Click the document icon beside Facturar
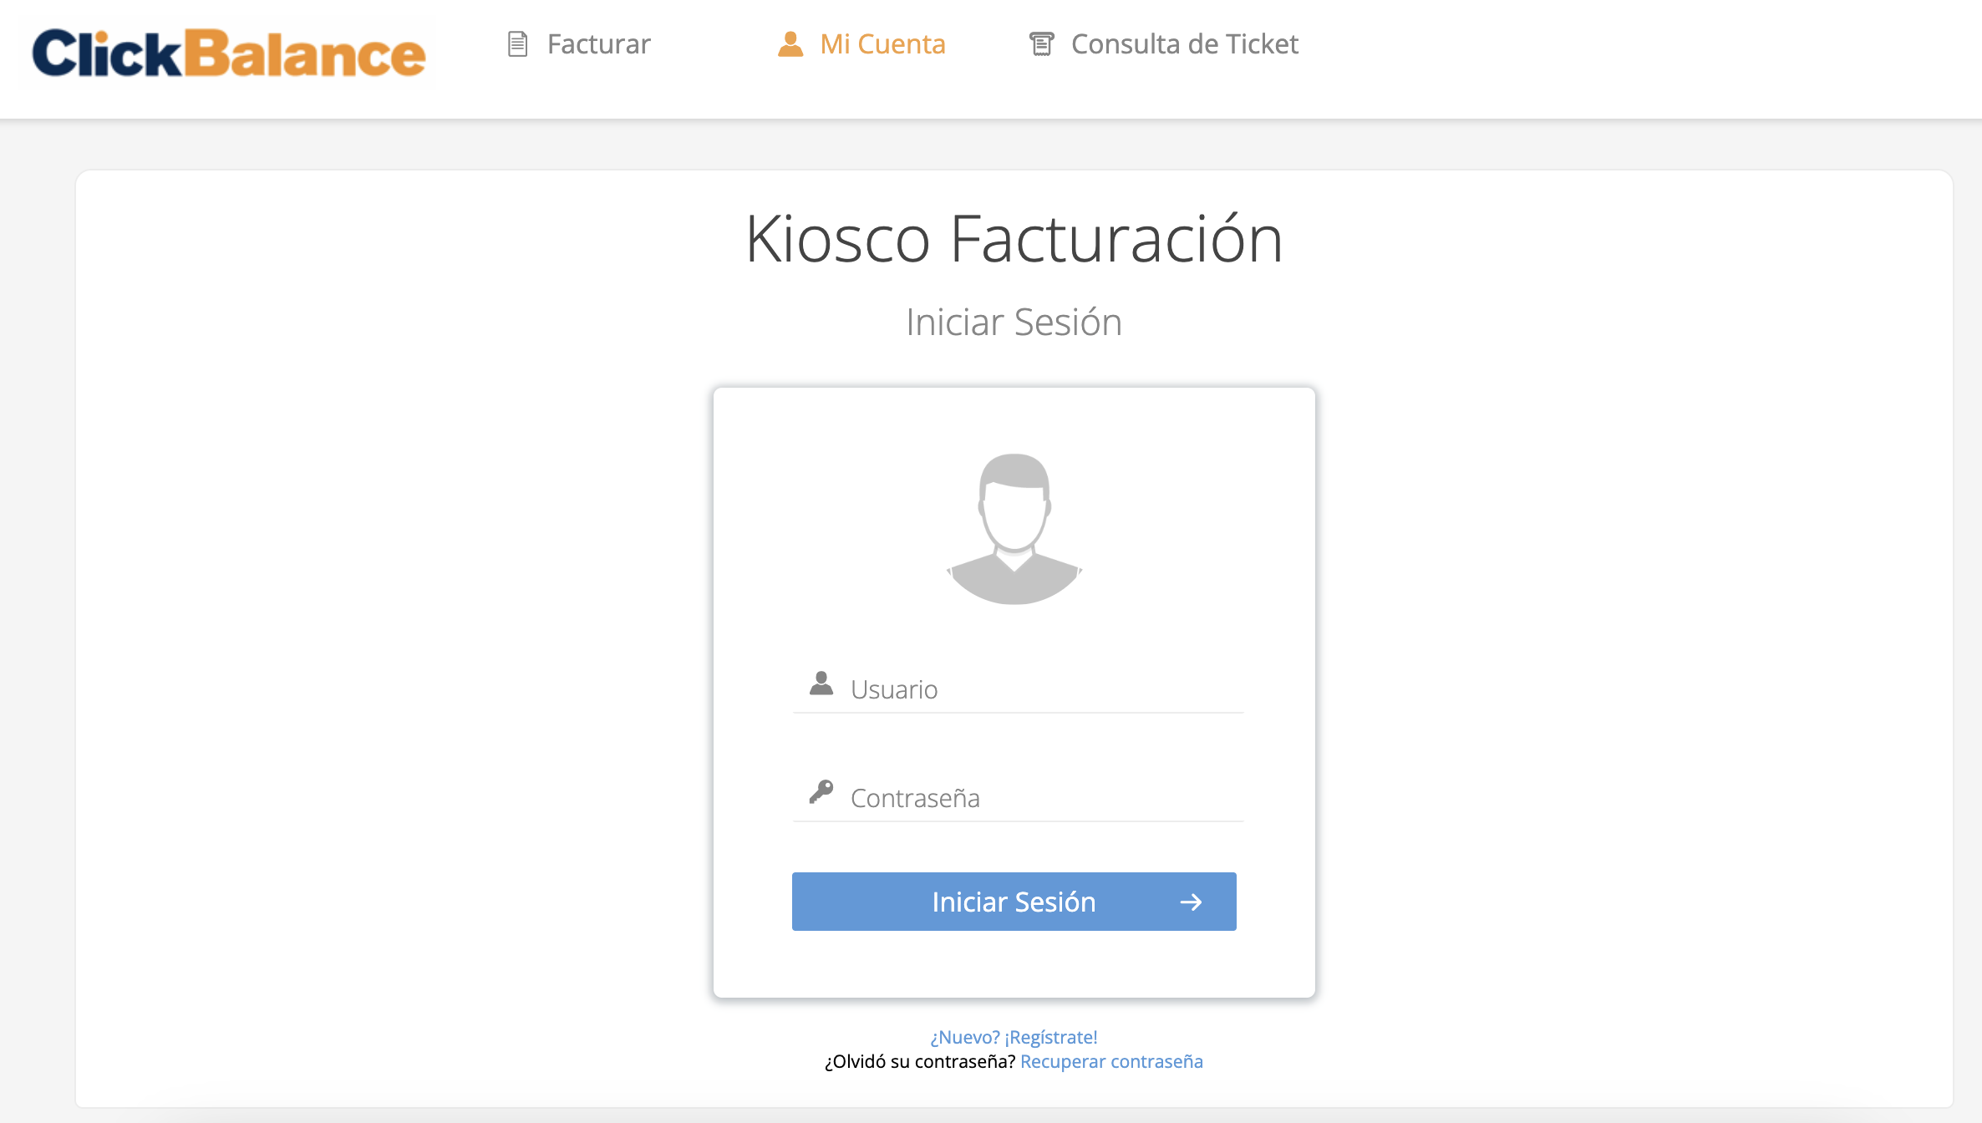The image size is (1982, 1123). point(518,44)
